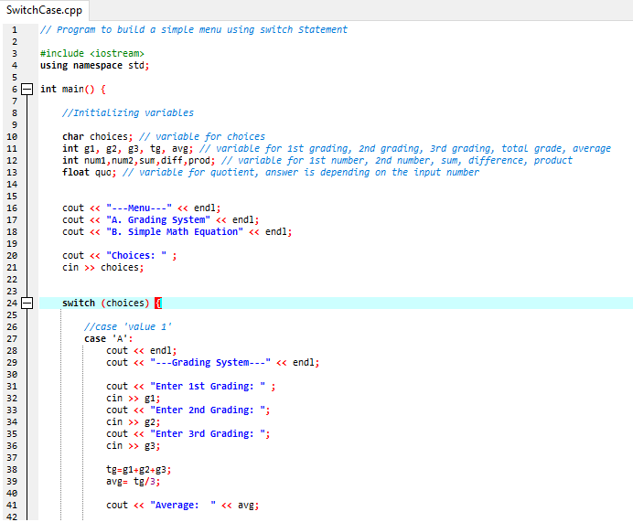Click the "cin >> g3;" statement
The image size is (633, 522).
click(134, 446)
